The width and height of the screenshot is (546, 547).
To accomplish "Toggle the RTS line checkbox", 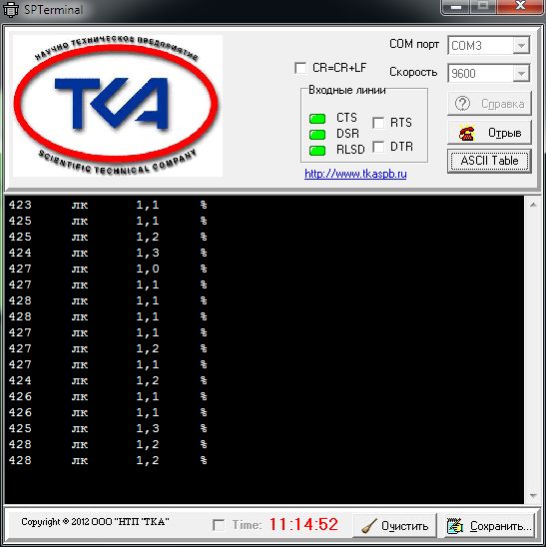I will pos(378,123).
